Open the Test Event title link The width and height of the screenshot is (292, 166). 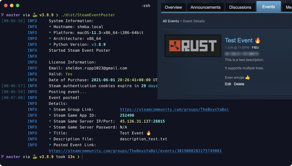point(239,40)
